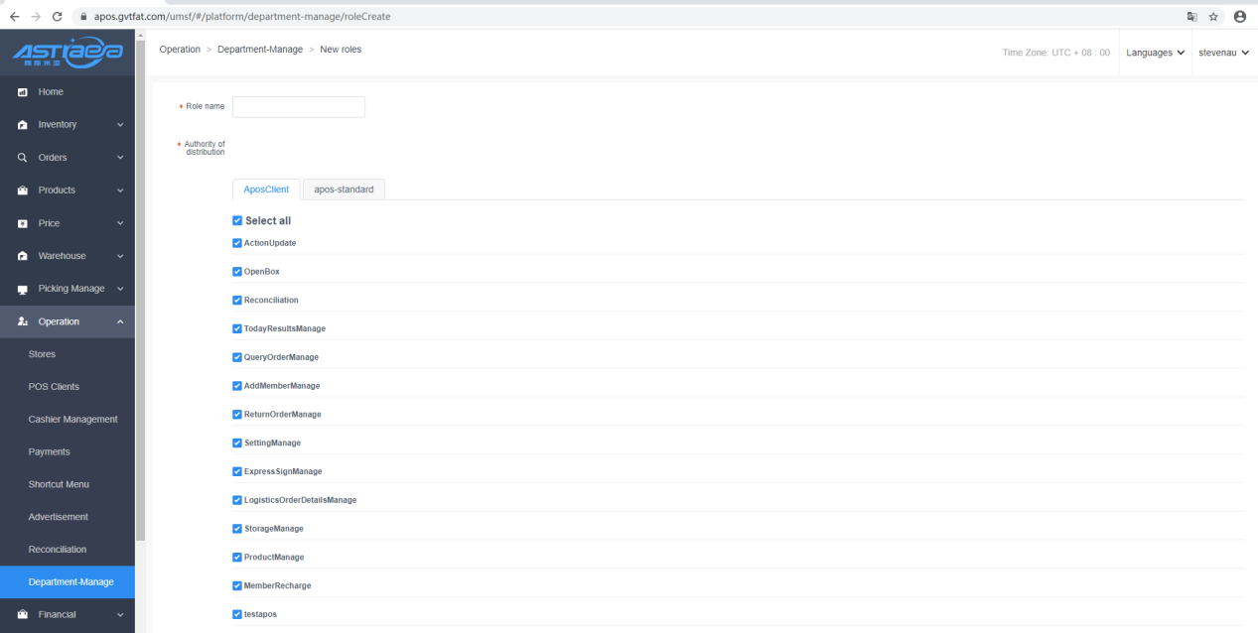Toggle the OpenBox permission checkbox
Viewport: 1258px width, 633px height.
(x=237, y=272)
